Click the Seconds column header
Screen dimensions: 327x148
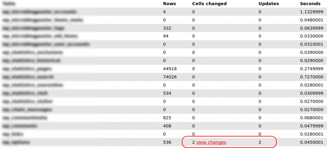310,4
